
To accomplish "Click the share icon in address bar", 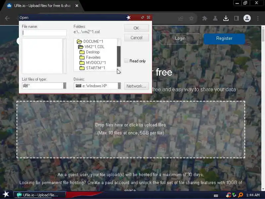I will [x=181, y=19].
